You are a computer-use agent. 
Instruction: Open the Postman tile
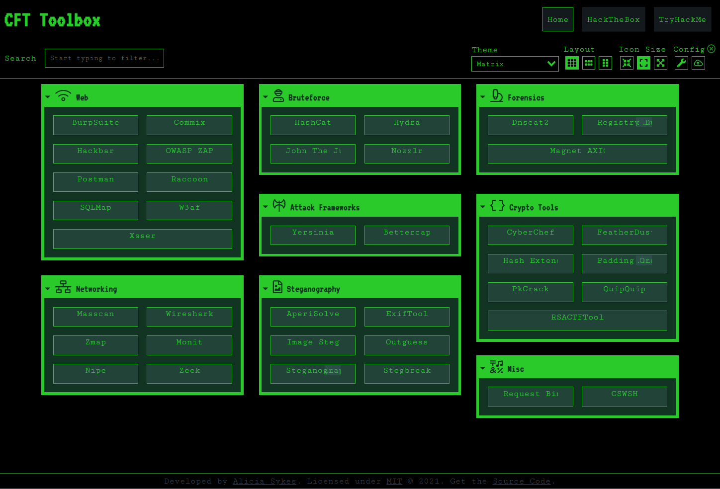95,182
